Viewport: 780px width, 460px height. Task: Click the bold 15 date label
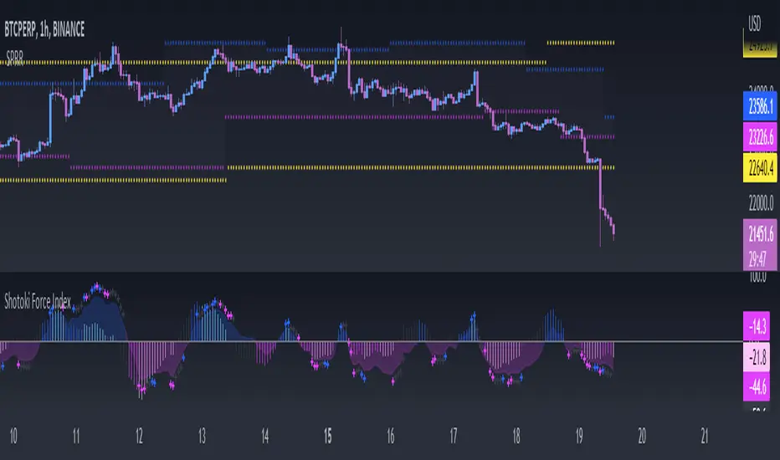328,437
